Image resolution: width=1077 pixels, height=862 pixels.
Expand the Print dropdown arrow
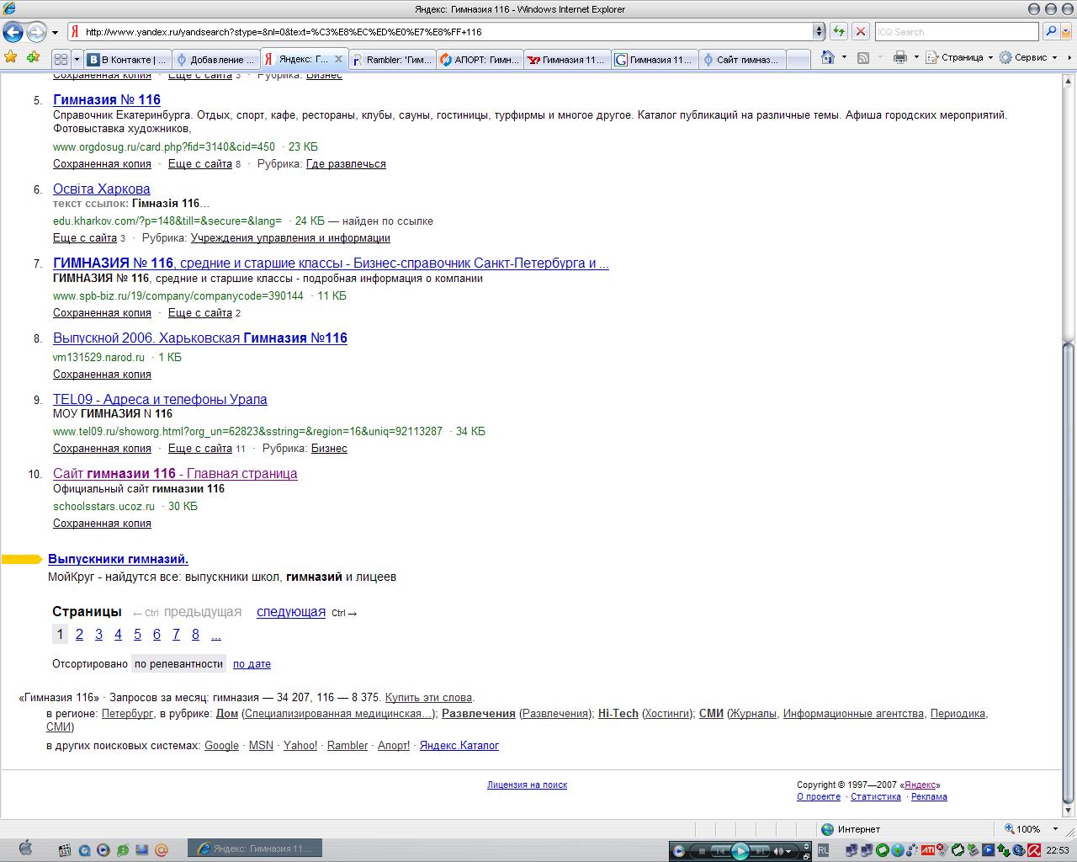coord(915,57)
